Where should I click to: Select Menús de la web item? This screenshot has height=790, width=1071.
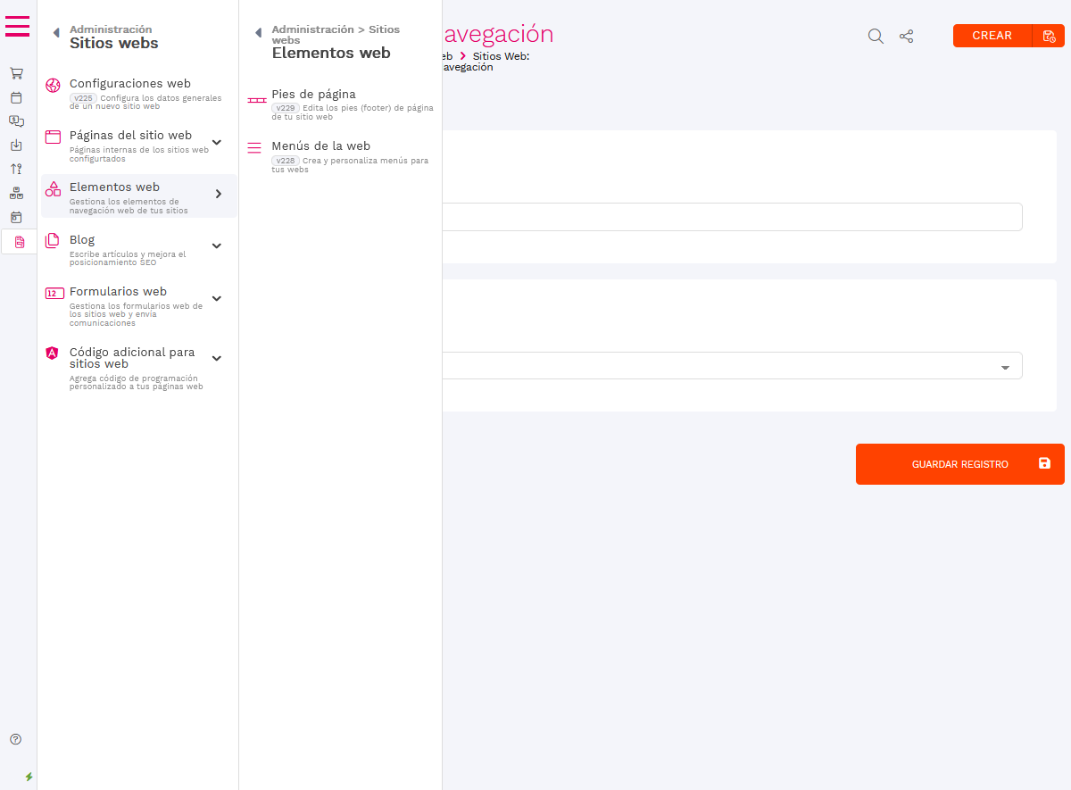(x=320, y=146)
